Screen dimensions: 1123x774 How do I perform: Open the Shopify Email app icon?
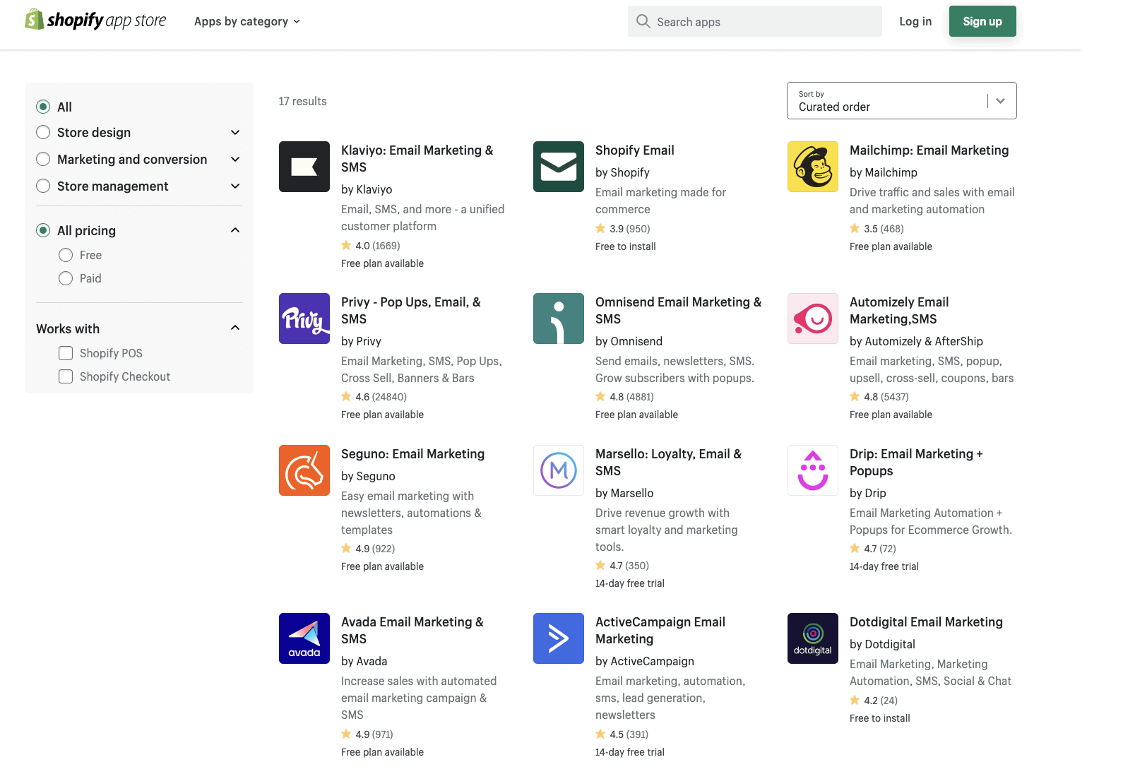tap(559, 167)
